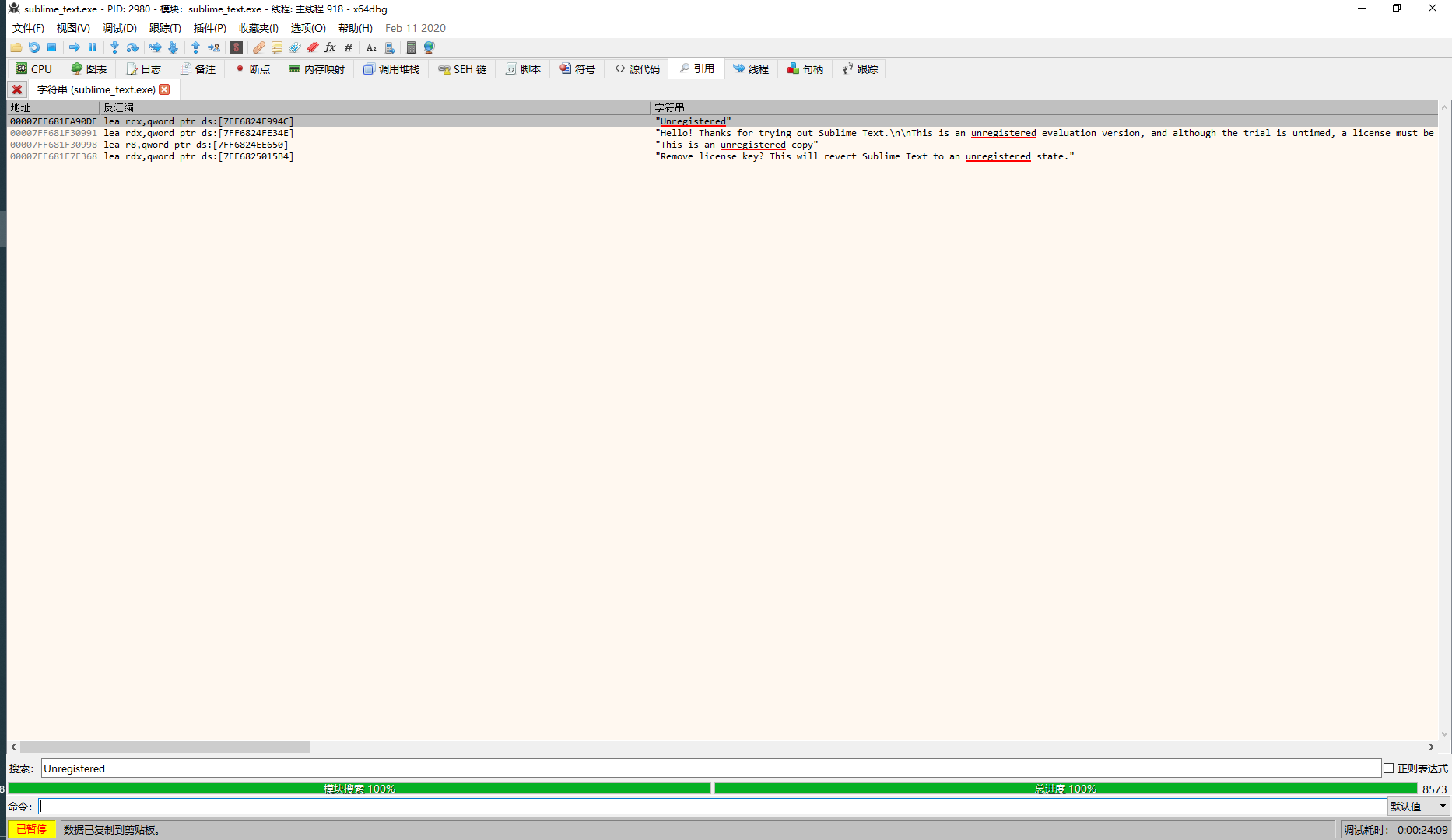The height and width of the screenshot is (840, 1452).
Task: Click the bookmarks red icon
Action: click(x=313, y=47)
